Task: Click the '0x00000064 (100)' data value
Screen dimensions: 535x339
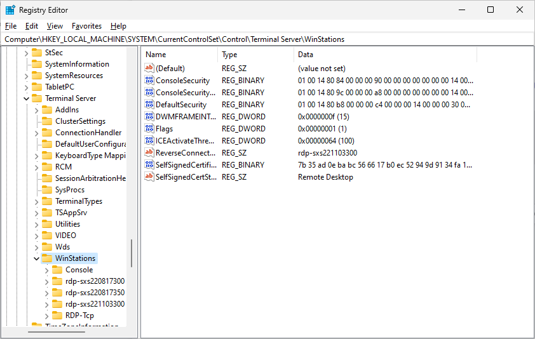Action: [326, 141]
